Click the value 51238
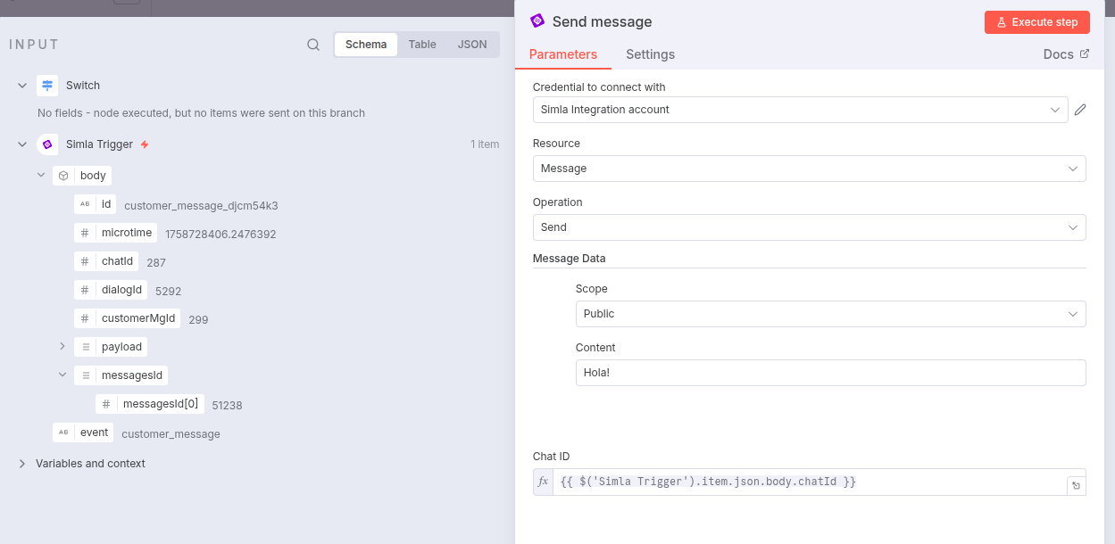 click(x=227, y=406)
